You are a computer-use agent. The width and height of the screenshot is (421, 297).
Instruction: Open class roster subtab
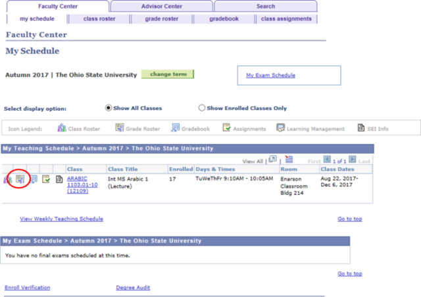point(99,19)
